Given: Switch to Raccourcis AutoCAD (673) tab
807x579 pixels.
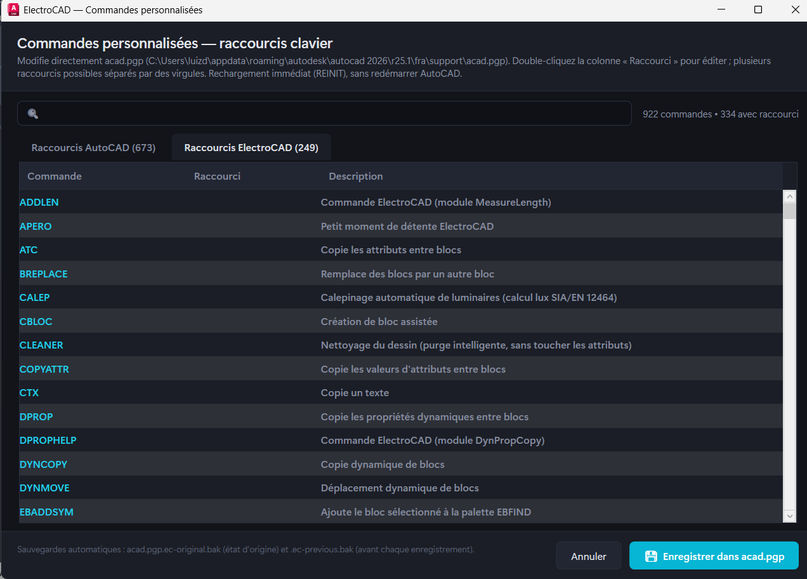Looking at the screenshot, I should [93, 147].
